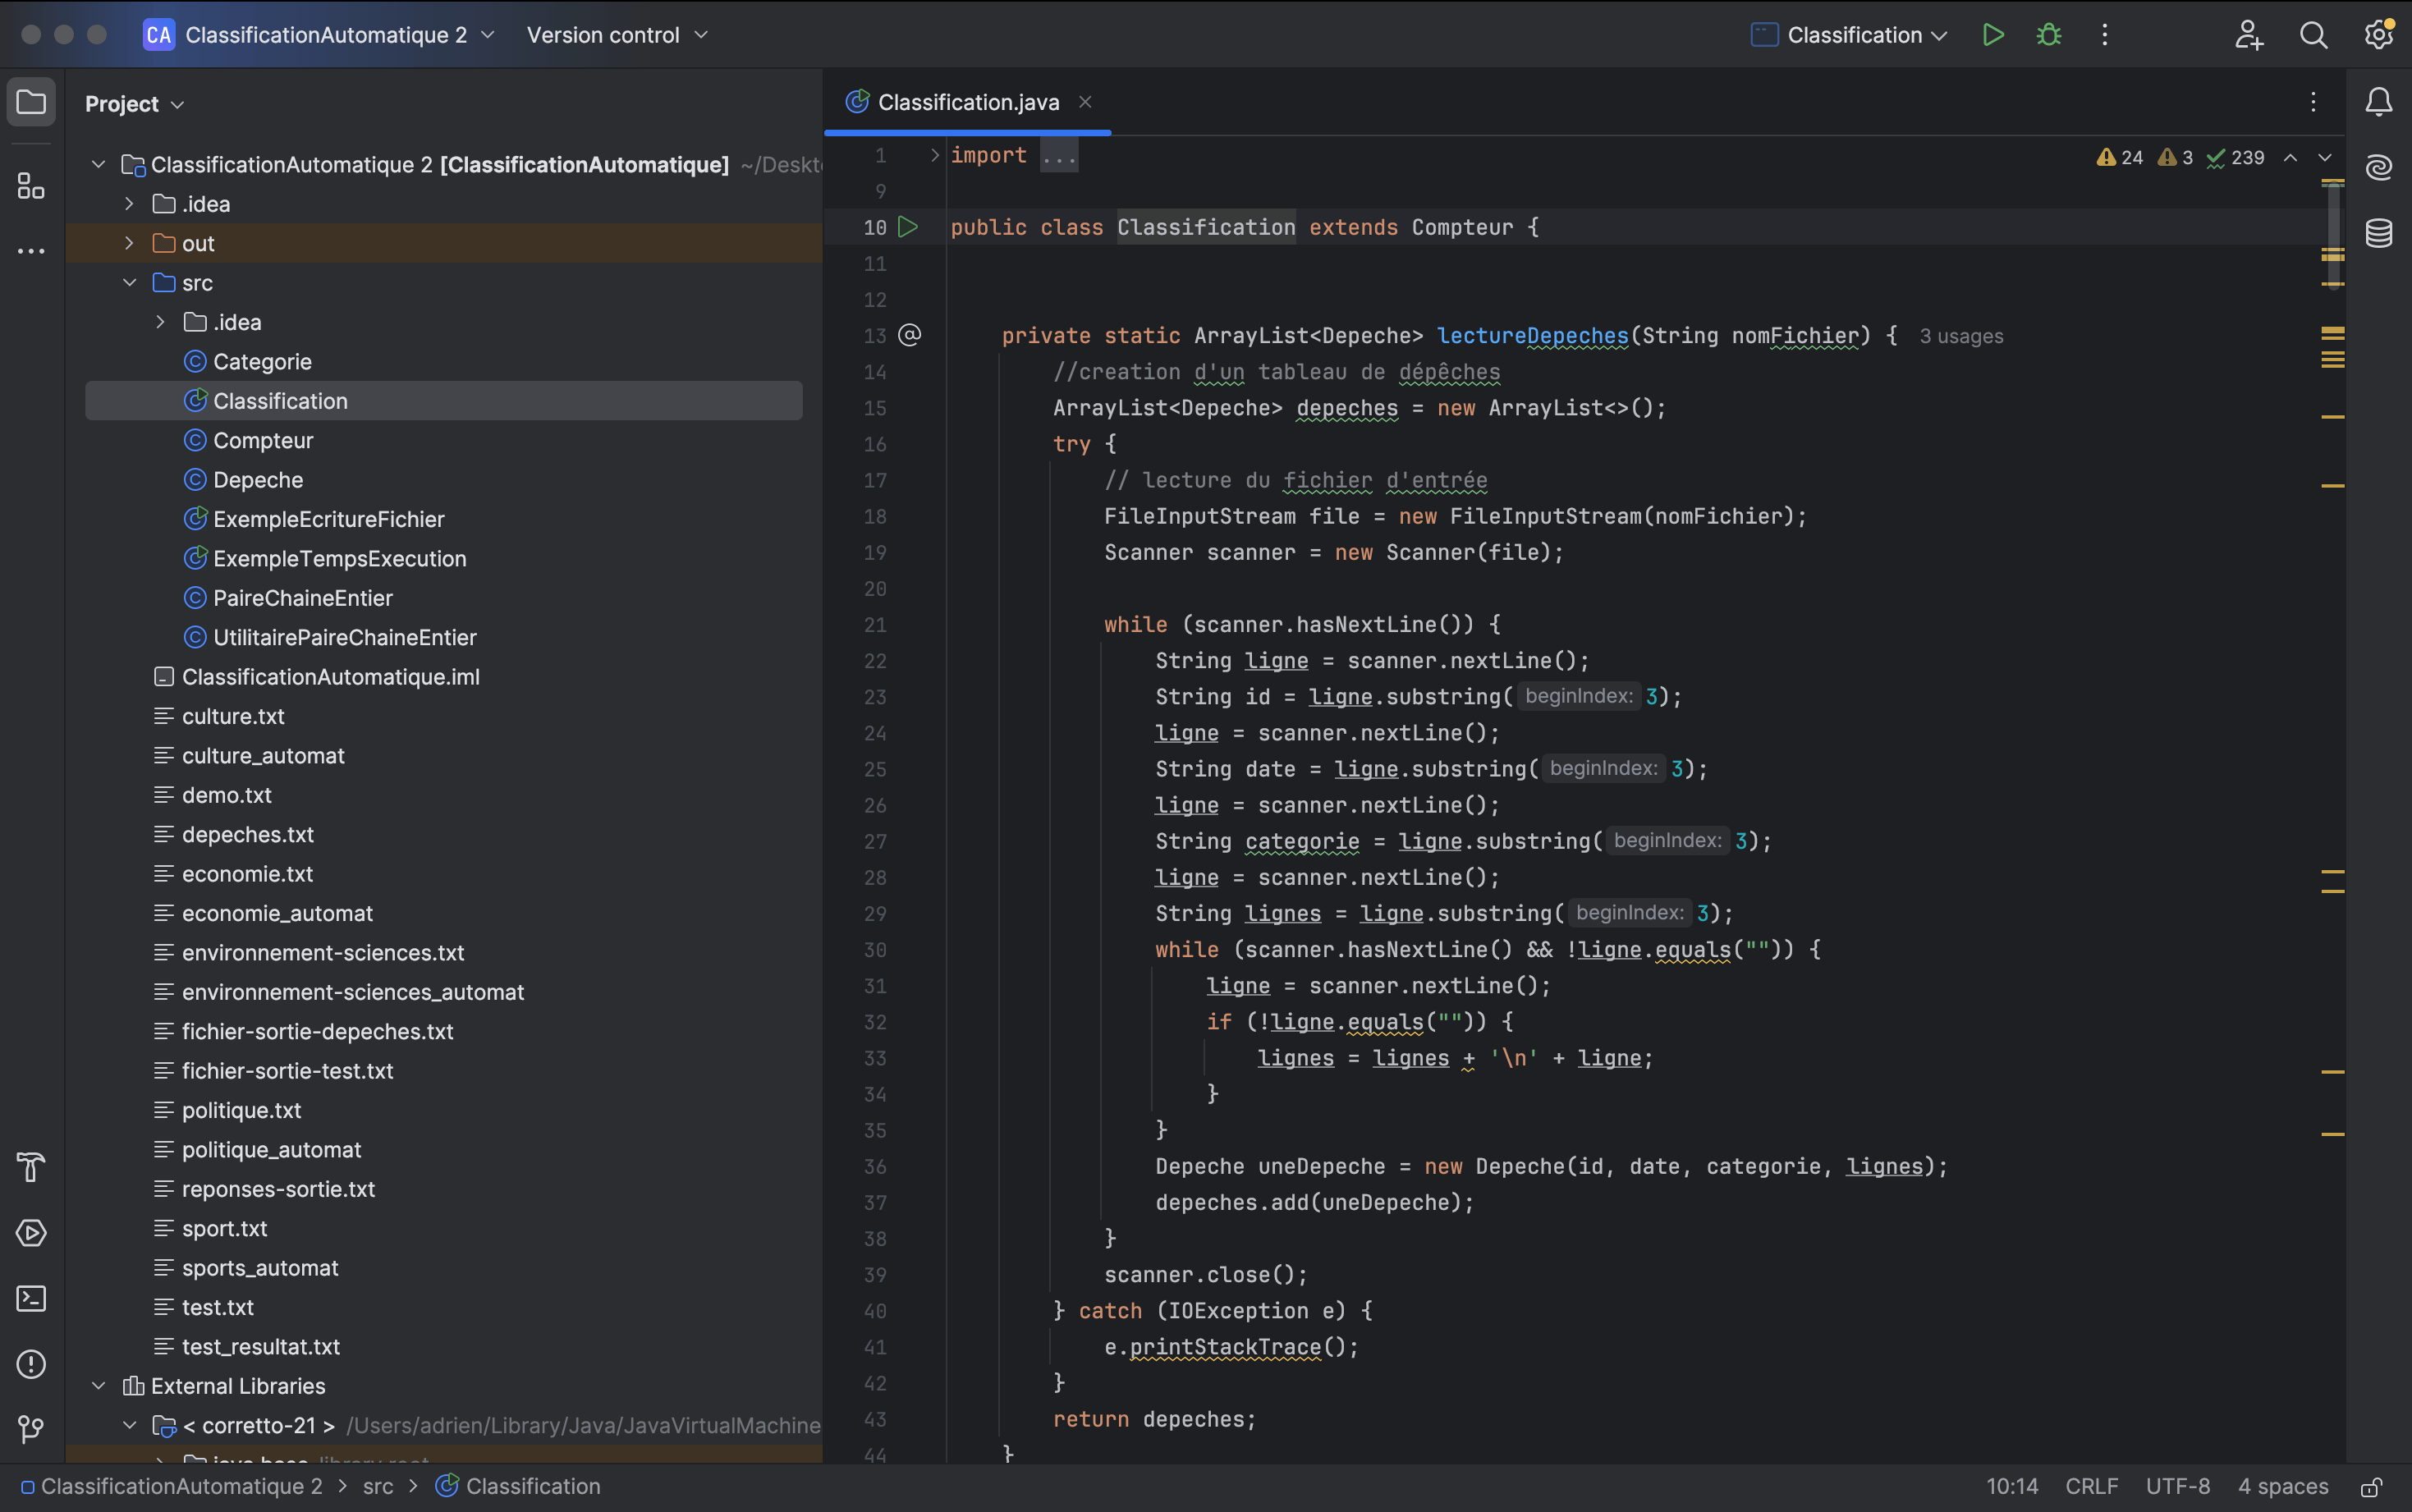Screen dimensions: 2412x1512
Task: Click the src breadcrumb in navigation bar
Action: point(378,1487)
